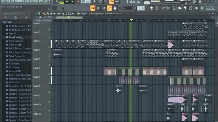This screenshot has width=218, height=122.
Task: Toggle loop recording icon
Action: [x=117, y=2]
